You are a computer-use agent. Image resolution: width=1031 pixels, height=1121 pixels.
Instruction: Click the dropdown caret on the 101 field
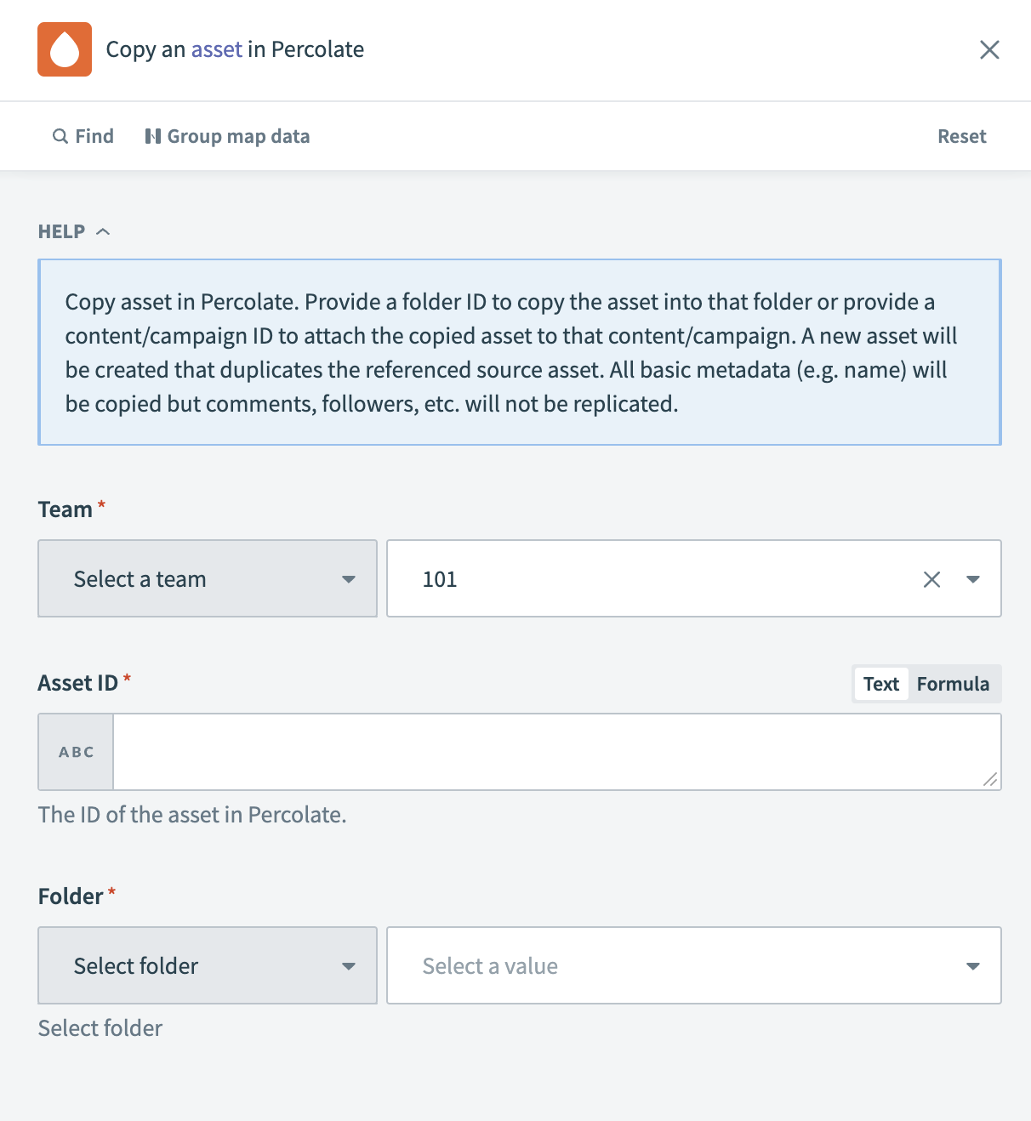click(972, 579)
